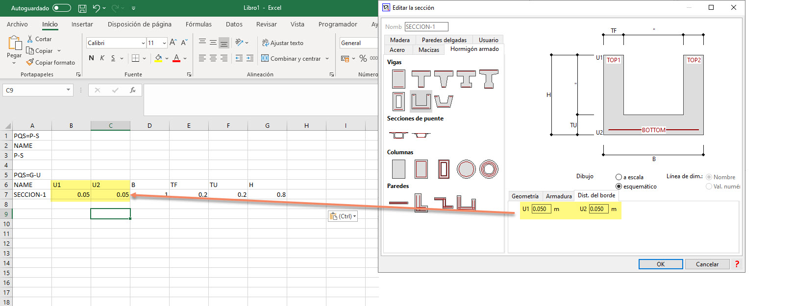The width and height of the screenshot is (793, 306).
Task: Select the solid circular column section
Action: (466, 169)
